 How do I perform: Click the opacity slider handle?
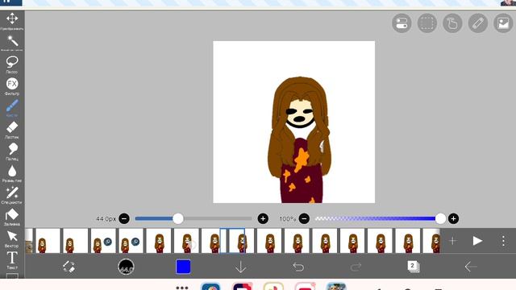coord(441,218)
